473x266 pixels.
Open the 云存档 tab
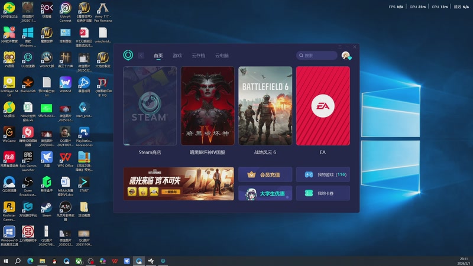tap(199, 56)
